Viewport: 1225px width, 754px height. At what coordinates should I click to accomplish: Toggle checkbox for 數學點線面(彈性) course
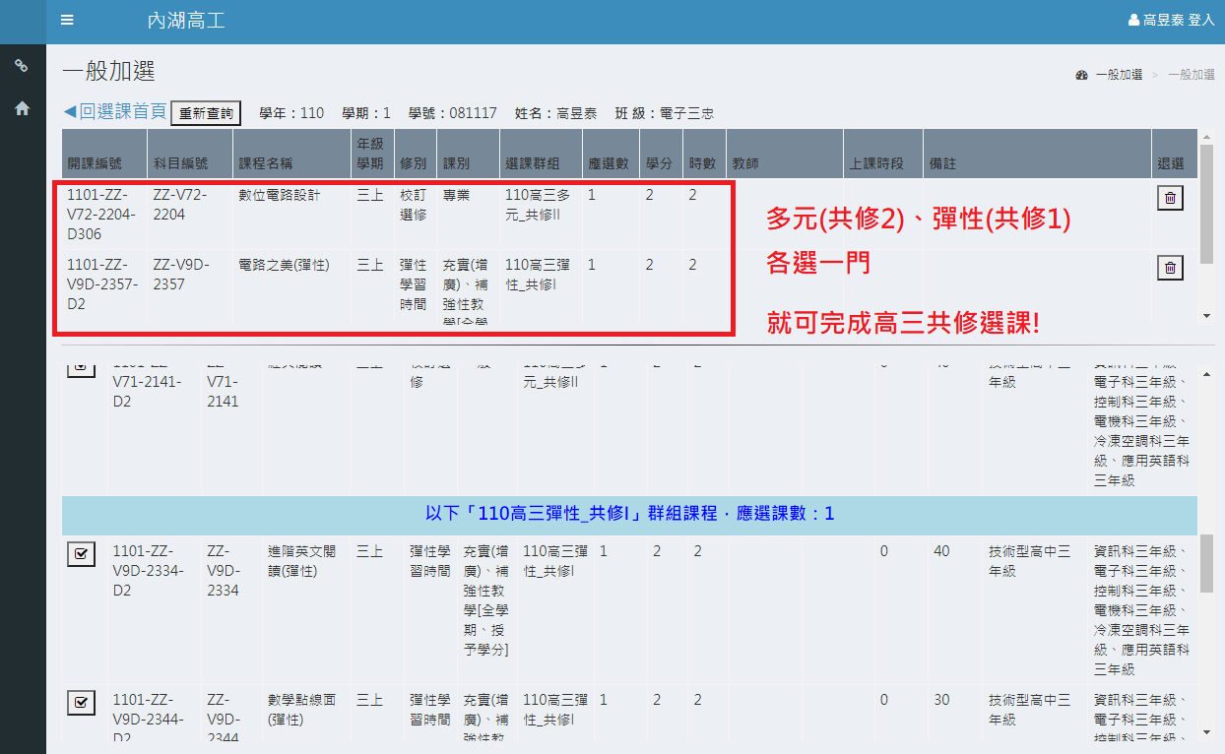tap(81, 702)
